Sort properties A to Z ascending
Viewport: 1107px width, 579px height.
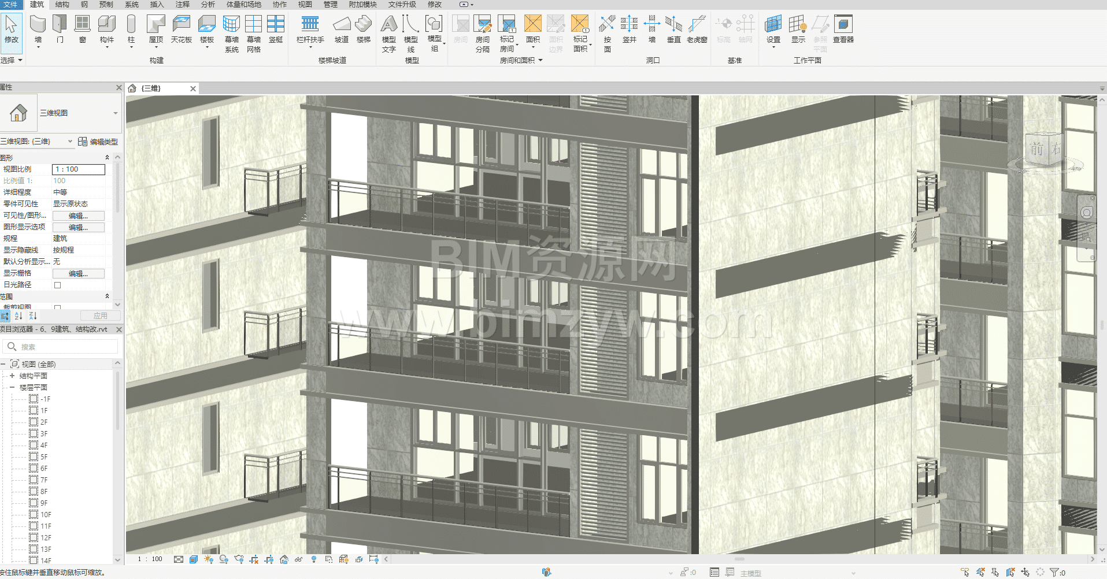pyautogui.click(x=18, y=316)
